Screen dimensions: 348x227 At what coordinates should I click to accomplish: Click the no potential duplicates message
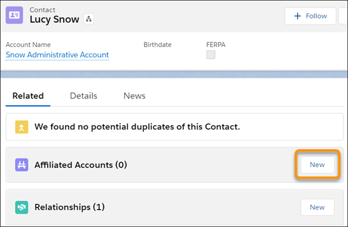pos(137,127)
